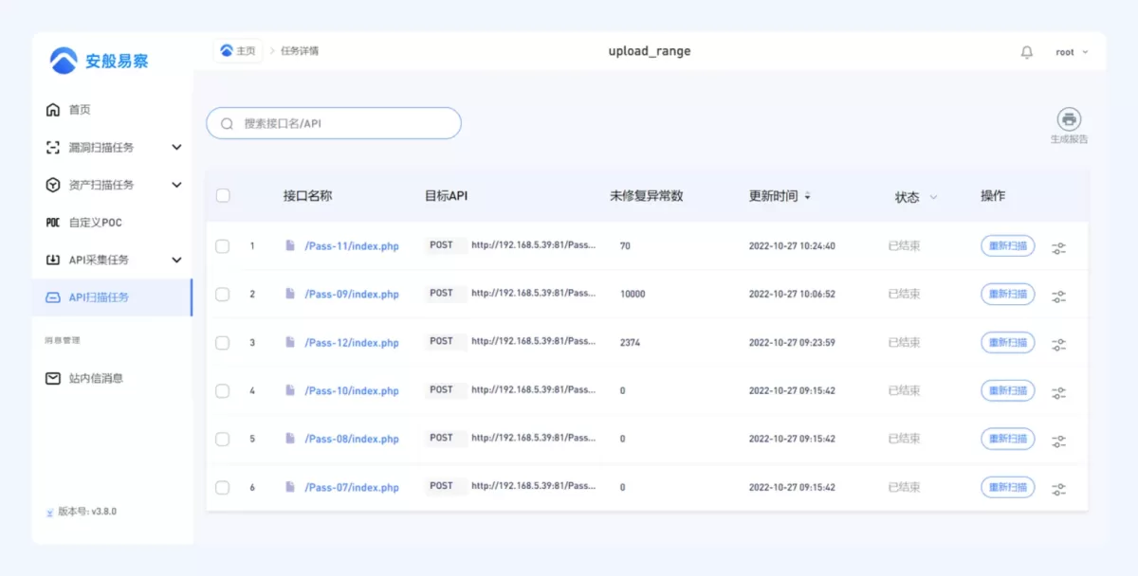
Task: Click 重新扫描 for /Pass-12 row
Action: tap(1007, 342)
